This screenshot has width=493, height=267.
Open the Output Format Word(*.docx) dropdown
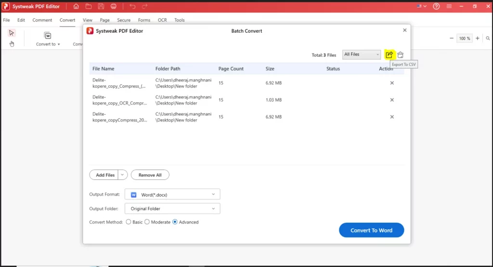(x=172, y=195)
